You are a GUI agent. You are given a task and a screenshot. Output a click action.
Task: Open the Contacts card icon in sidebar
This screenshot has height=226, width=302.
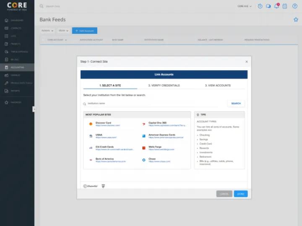6,28
